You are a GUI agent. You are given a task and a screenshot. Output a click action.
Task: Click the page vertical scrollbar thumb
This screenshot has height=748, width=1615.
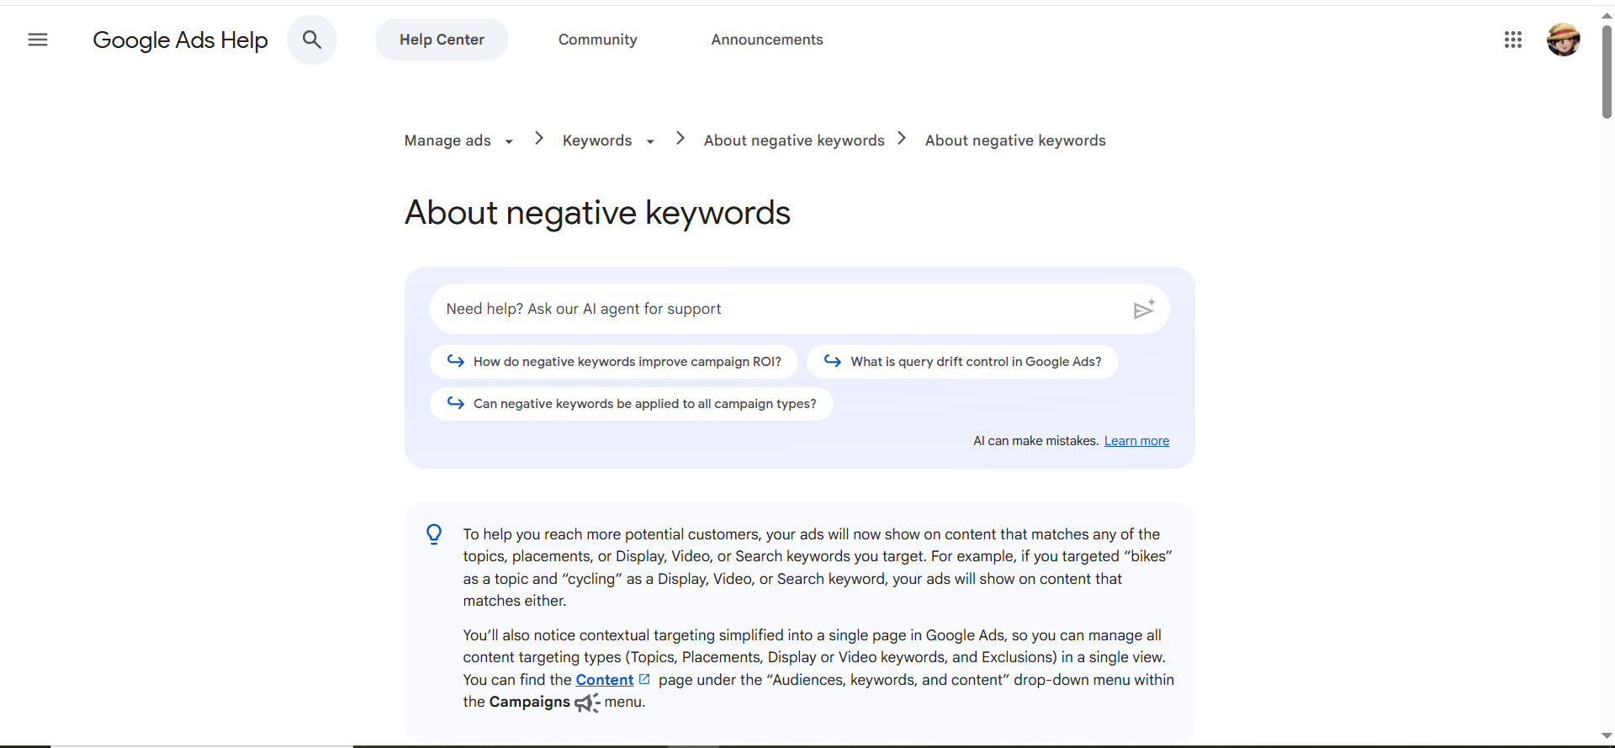(x=1607, y=72)
